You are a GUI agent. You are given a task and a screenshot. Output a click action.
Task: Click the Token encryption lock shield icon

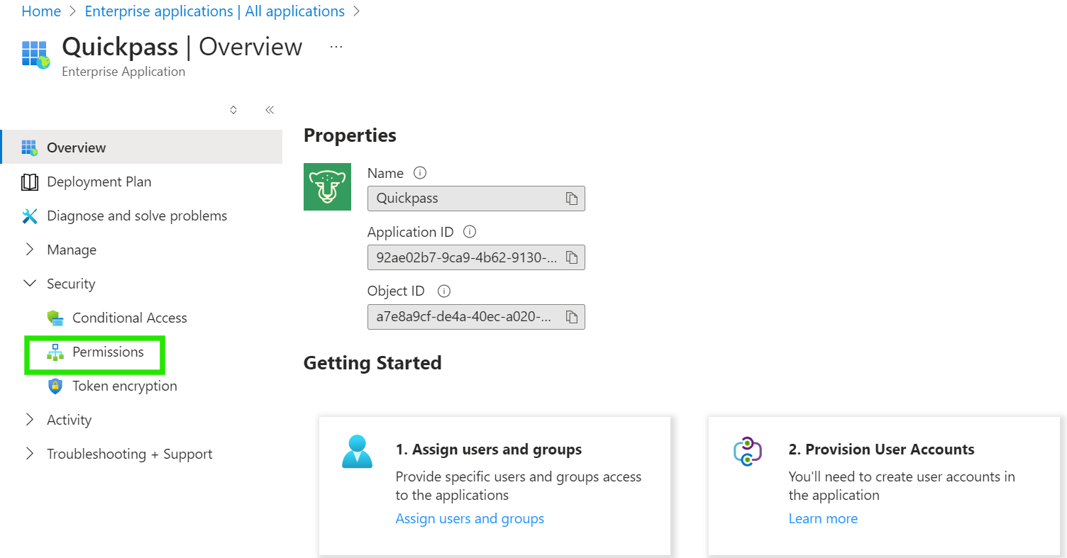(x=55, y=386)
